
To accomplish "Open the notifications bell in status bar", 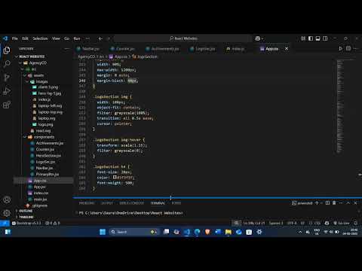I will [x=355, y=223].
